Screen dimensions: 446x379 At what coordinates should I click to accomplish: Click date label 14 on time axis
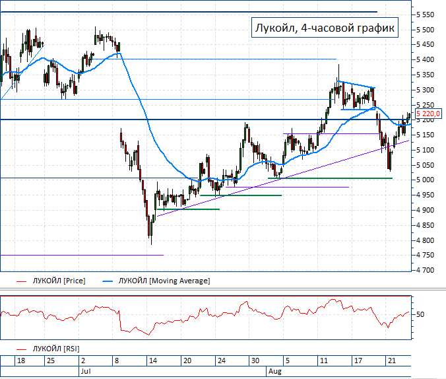153,361
